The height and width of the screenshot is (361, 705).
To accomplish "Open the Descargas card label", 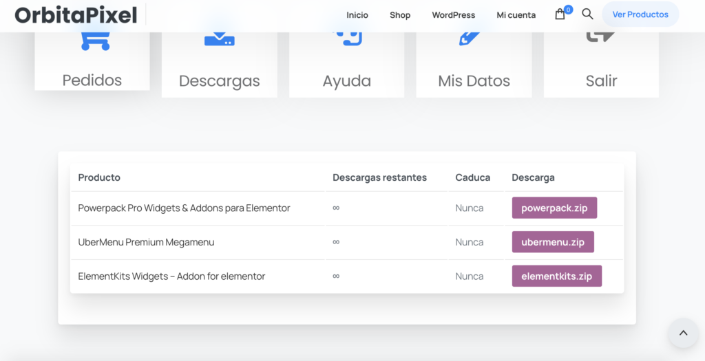I will [220, 81].
